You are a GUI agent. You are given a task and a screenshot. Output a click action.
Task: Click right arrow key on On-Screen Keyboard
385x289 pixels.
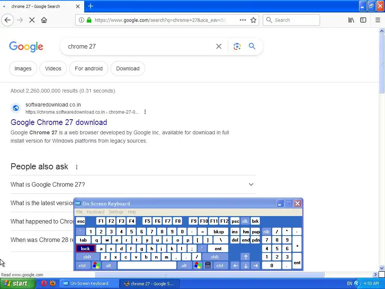coord(256,265)
